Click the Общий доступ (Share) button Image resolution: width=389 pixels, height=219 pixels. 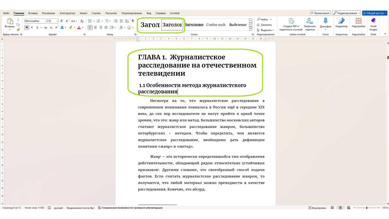click(375, 13)
